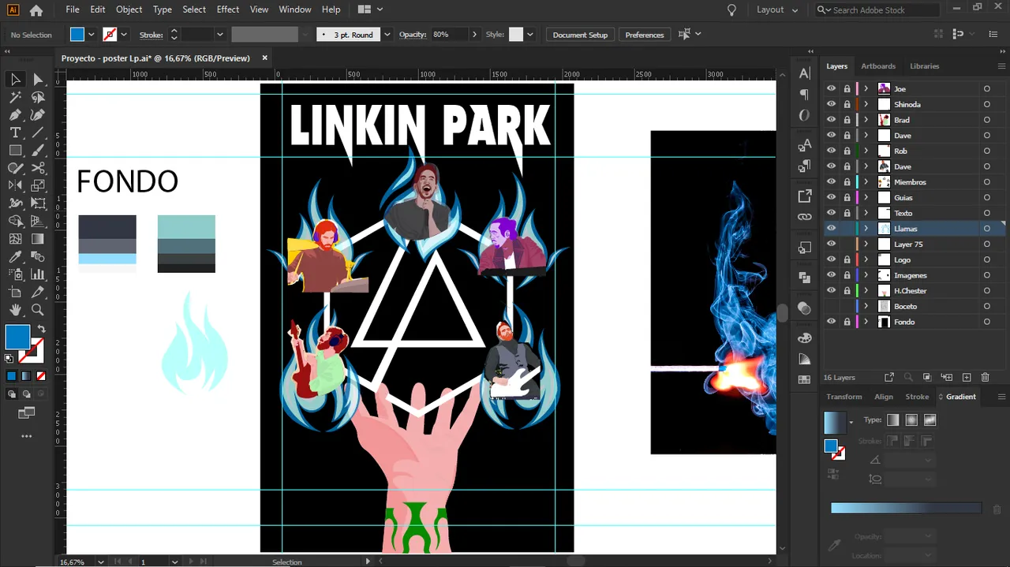Select the Paintbrush tool
The width and height of the screenshot is (1010, 567).
(x=38, y=150)
